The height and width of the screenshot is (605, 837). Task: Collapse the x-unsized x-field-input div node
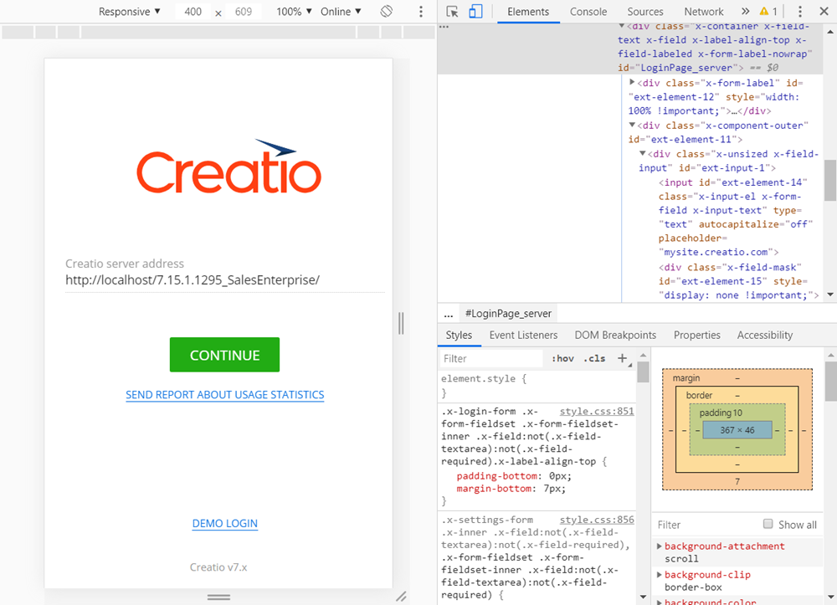[643, 153]
